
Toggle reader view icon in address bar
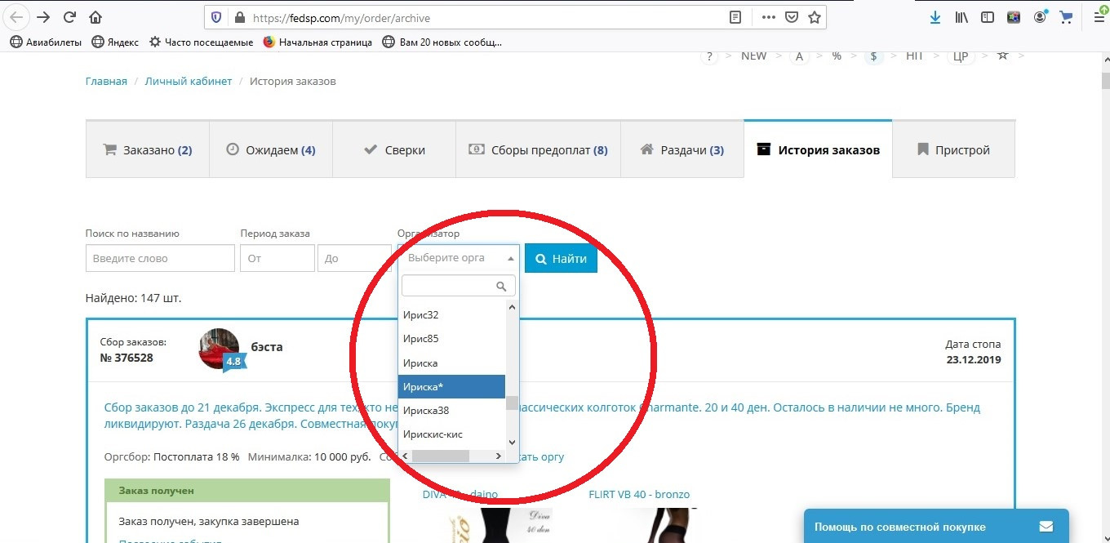[735, 17]
